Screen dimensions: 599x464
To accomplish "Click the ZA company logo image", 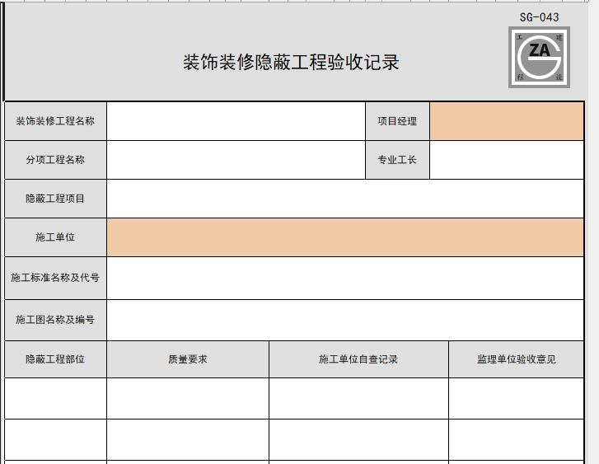I will point(539,58).
